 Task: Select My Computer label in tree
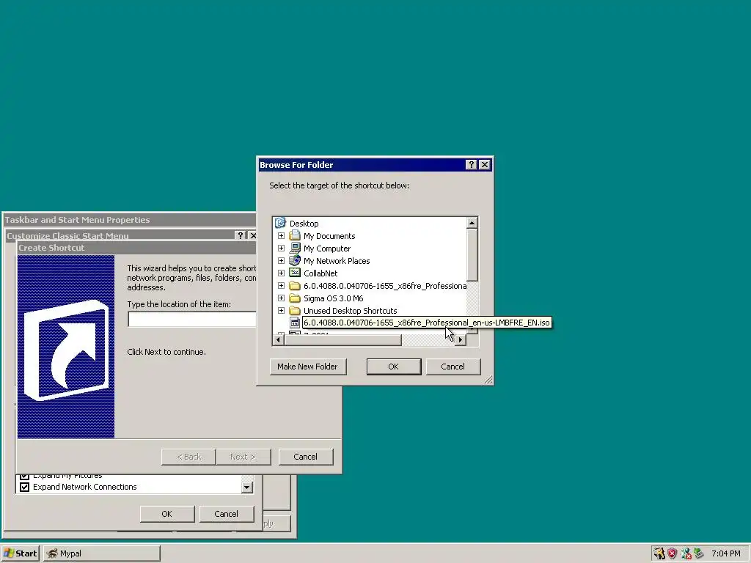[327, 249]
